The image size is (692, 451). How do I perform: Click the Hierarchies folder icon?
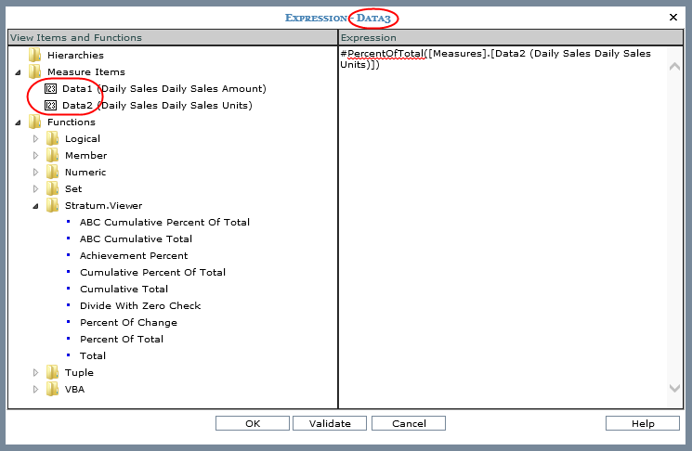click(x=35, y=55)
